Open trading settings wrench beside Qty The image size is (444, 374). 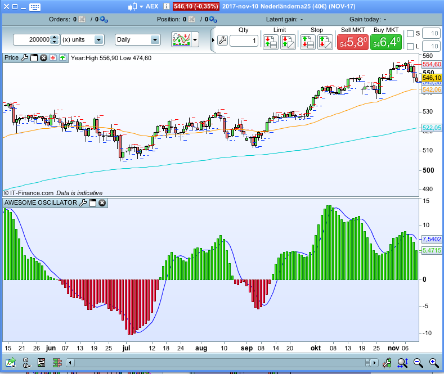[223, 40]
